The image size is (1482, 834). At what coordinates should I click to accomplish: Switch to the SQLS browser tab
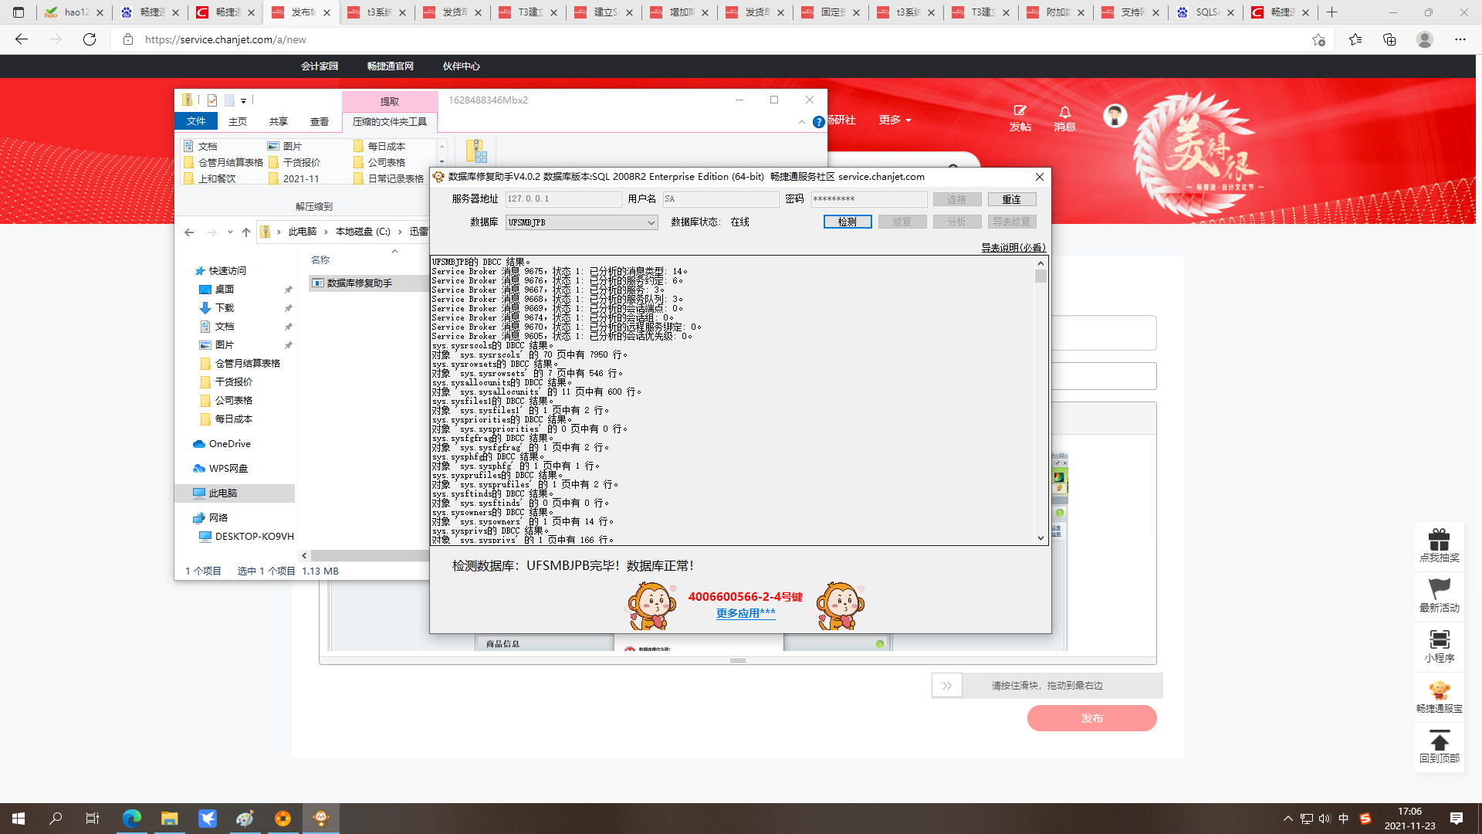1204,12
